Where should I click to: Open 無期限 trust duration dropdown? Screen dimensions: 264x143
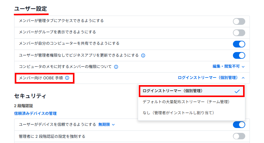click(x=106, y=125)
